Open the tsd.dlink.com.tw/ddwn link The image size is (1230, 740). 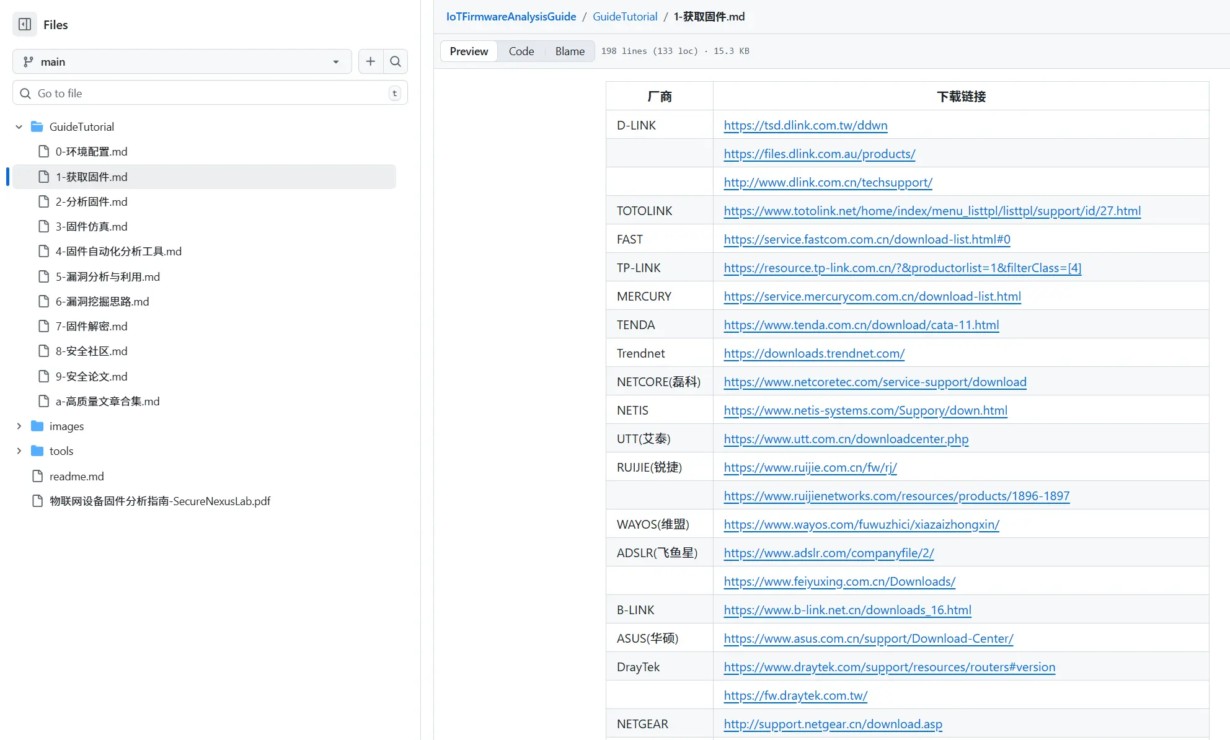805,125
